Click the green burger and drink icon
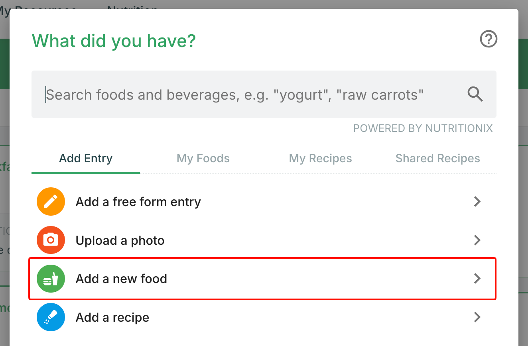Screen dimensions: 528x346 [x=51, y=279]
